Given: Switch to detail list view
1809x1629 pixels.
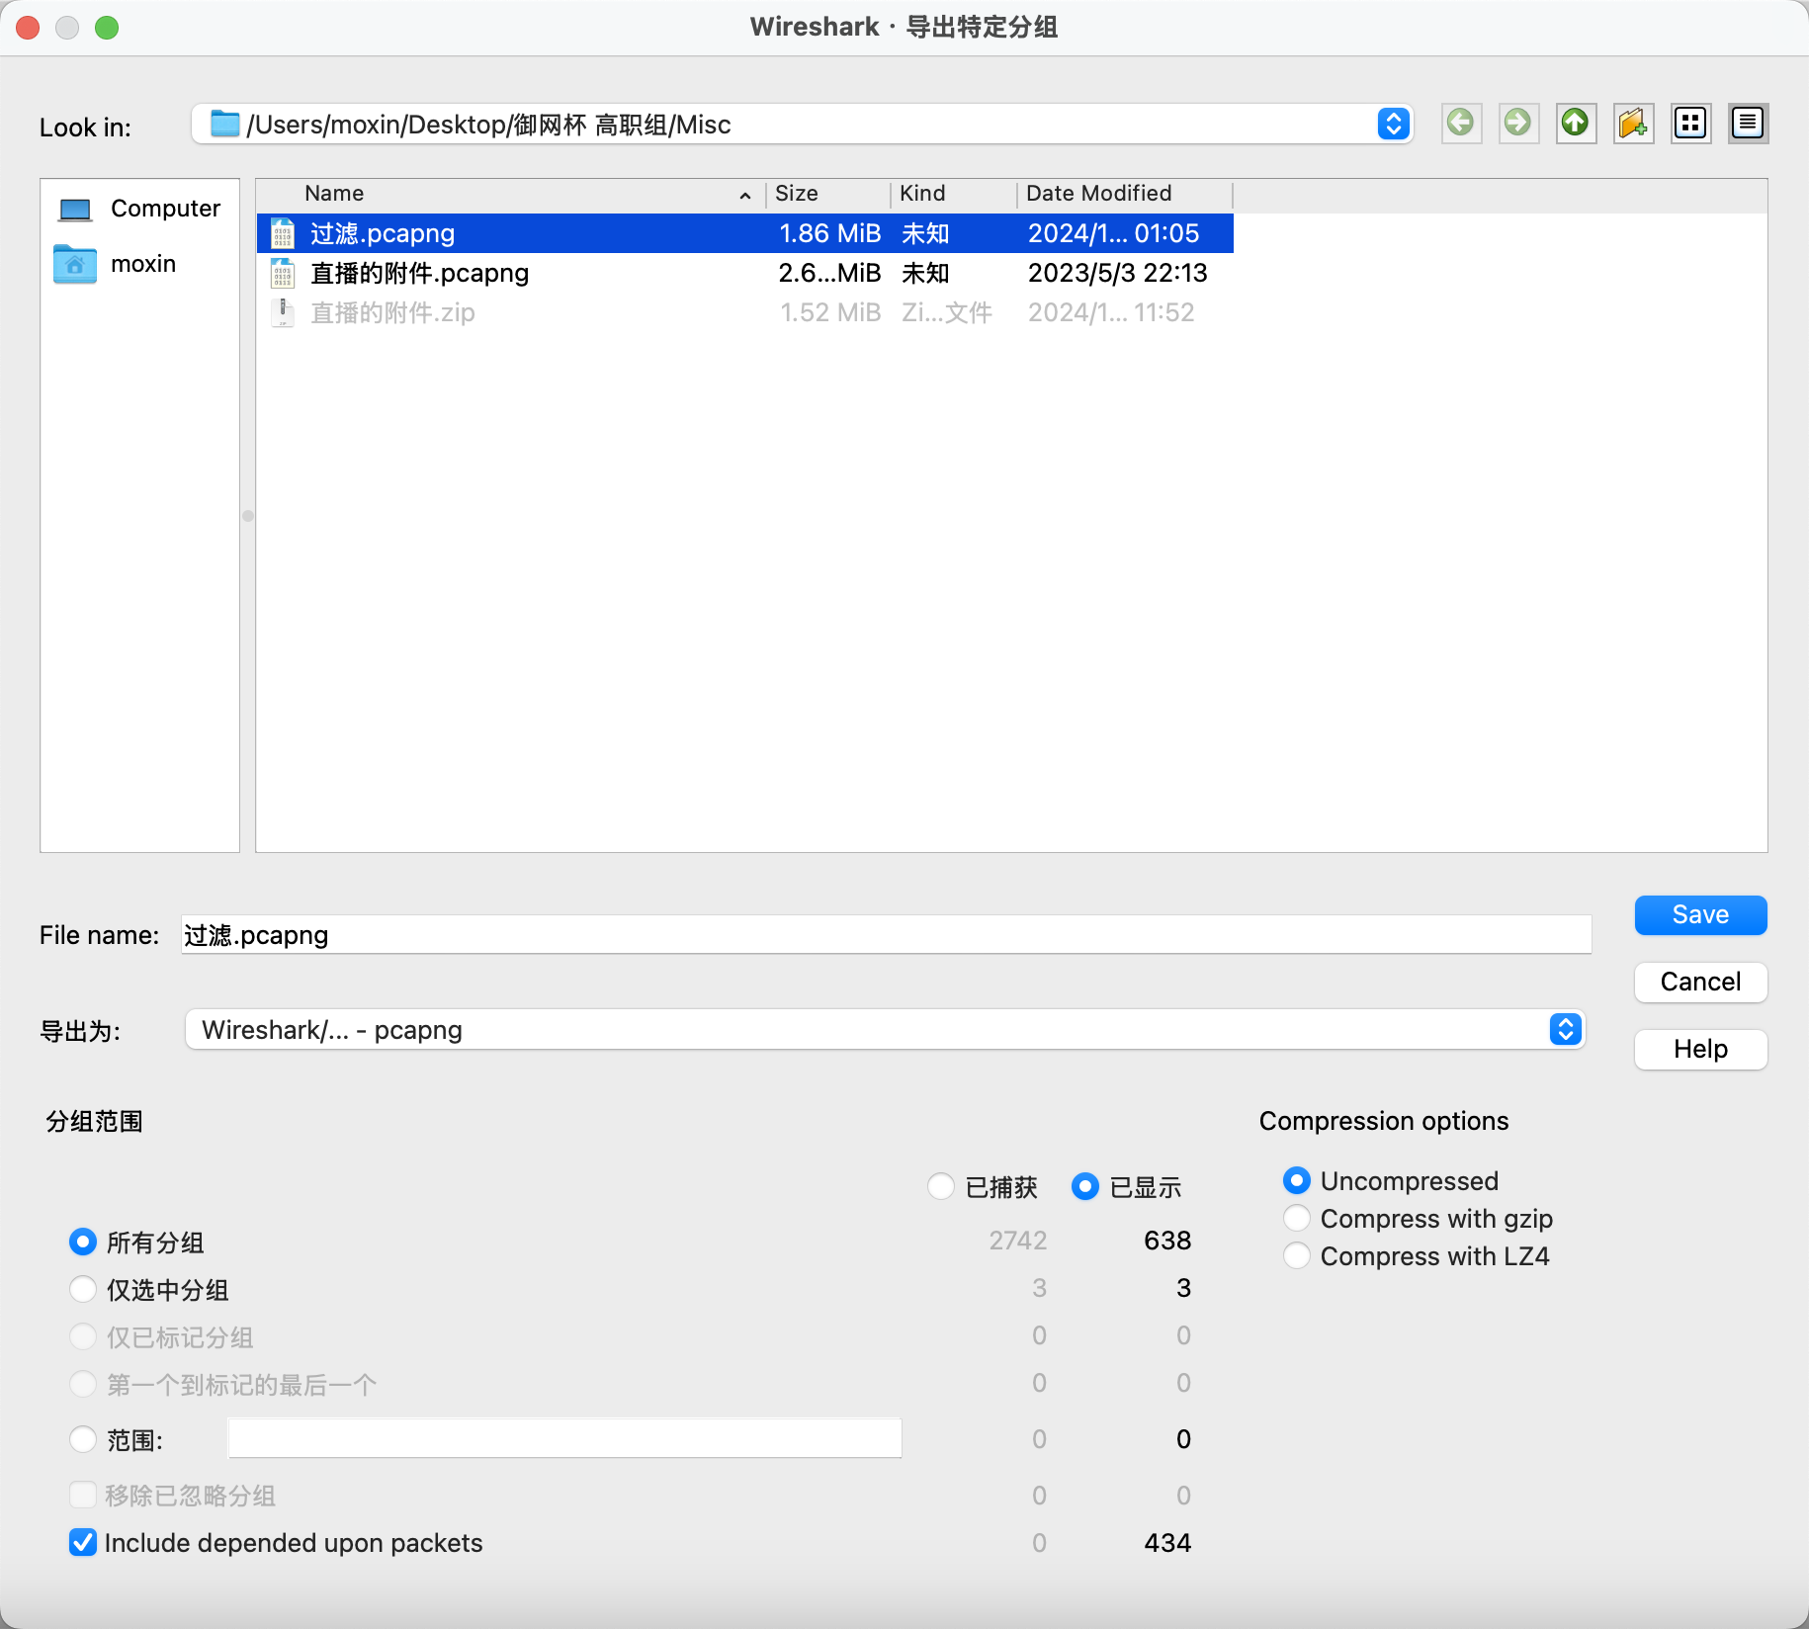Looking at the screenshot, I should pyautogui.click(x=1748, y=124).
